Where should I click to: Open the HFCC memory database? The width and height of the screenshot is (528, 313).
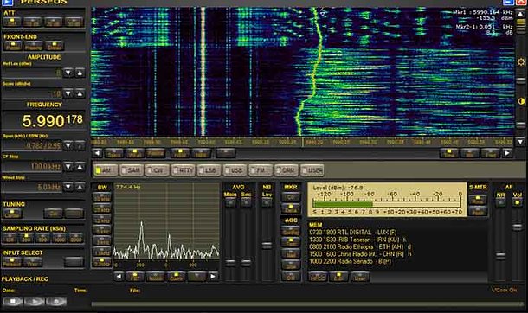pos(318,277)
